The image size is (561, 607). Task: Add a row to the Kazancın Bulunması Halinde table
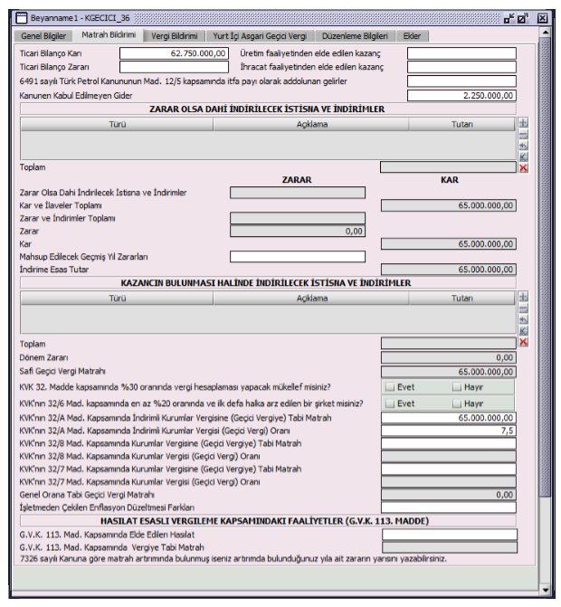pyautogui.click(x=523, y=297)
